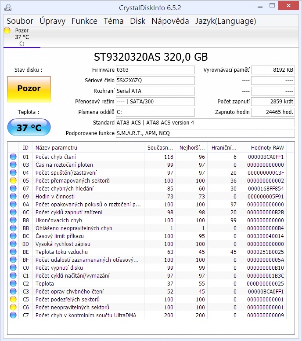Click the Přenosový režim field SATA/300
This screenshot has width=302, height=341.
tap(155, 102)
